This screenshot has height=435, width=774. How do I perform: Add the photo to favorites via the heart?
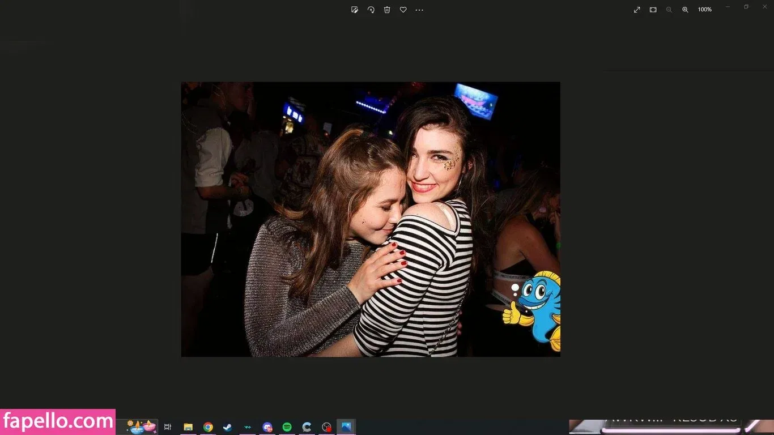[x=403, y=10]
